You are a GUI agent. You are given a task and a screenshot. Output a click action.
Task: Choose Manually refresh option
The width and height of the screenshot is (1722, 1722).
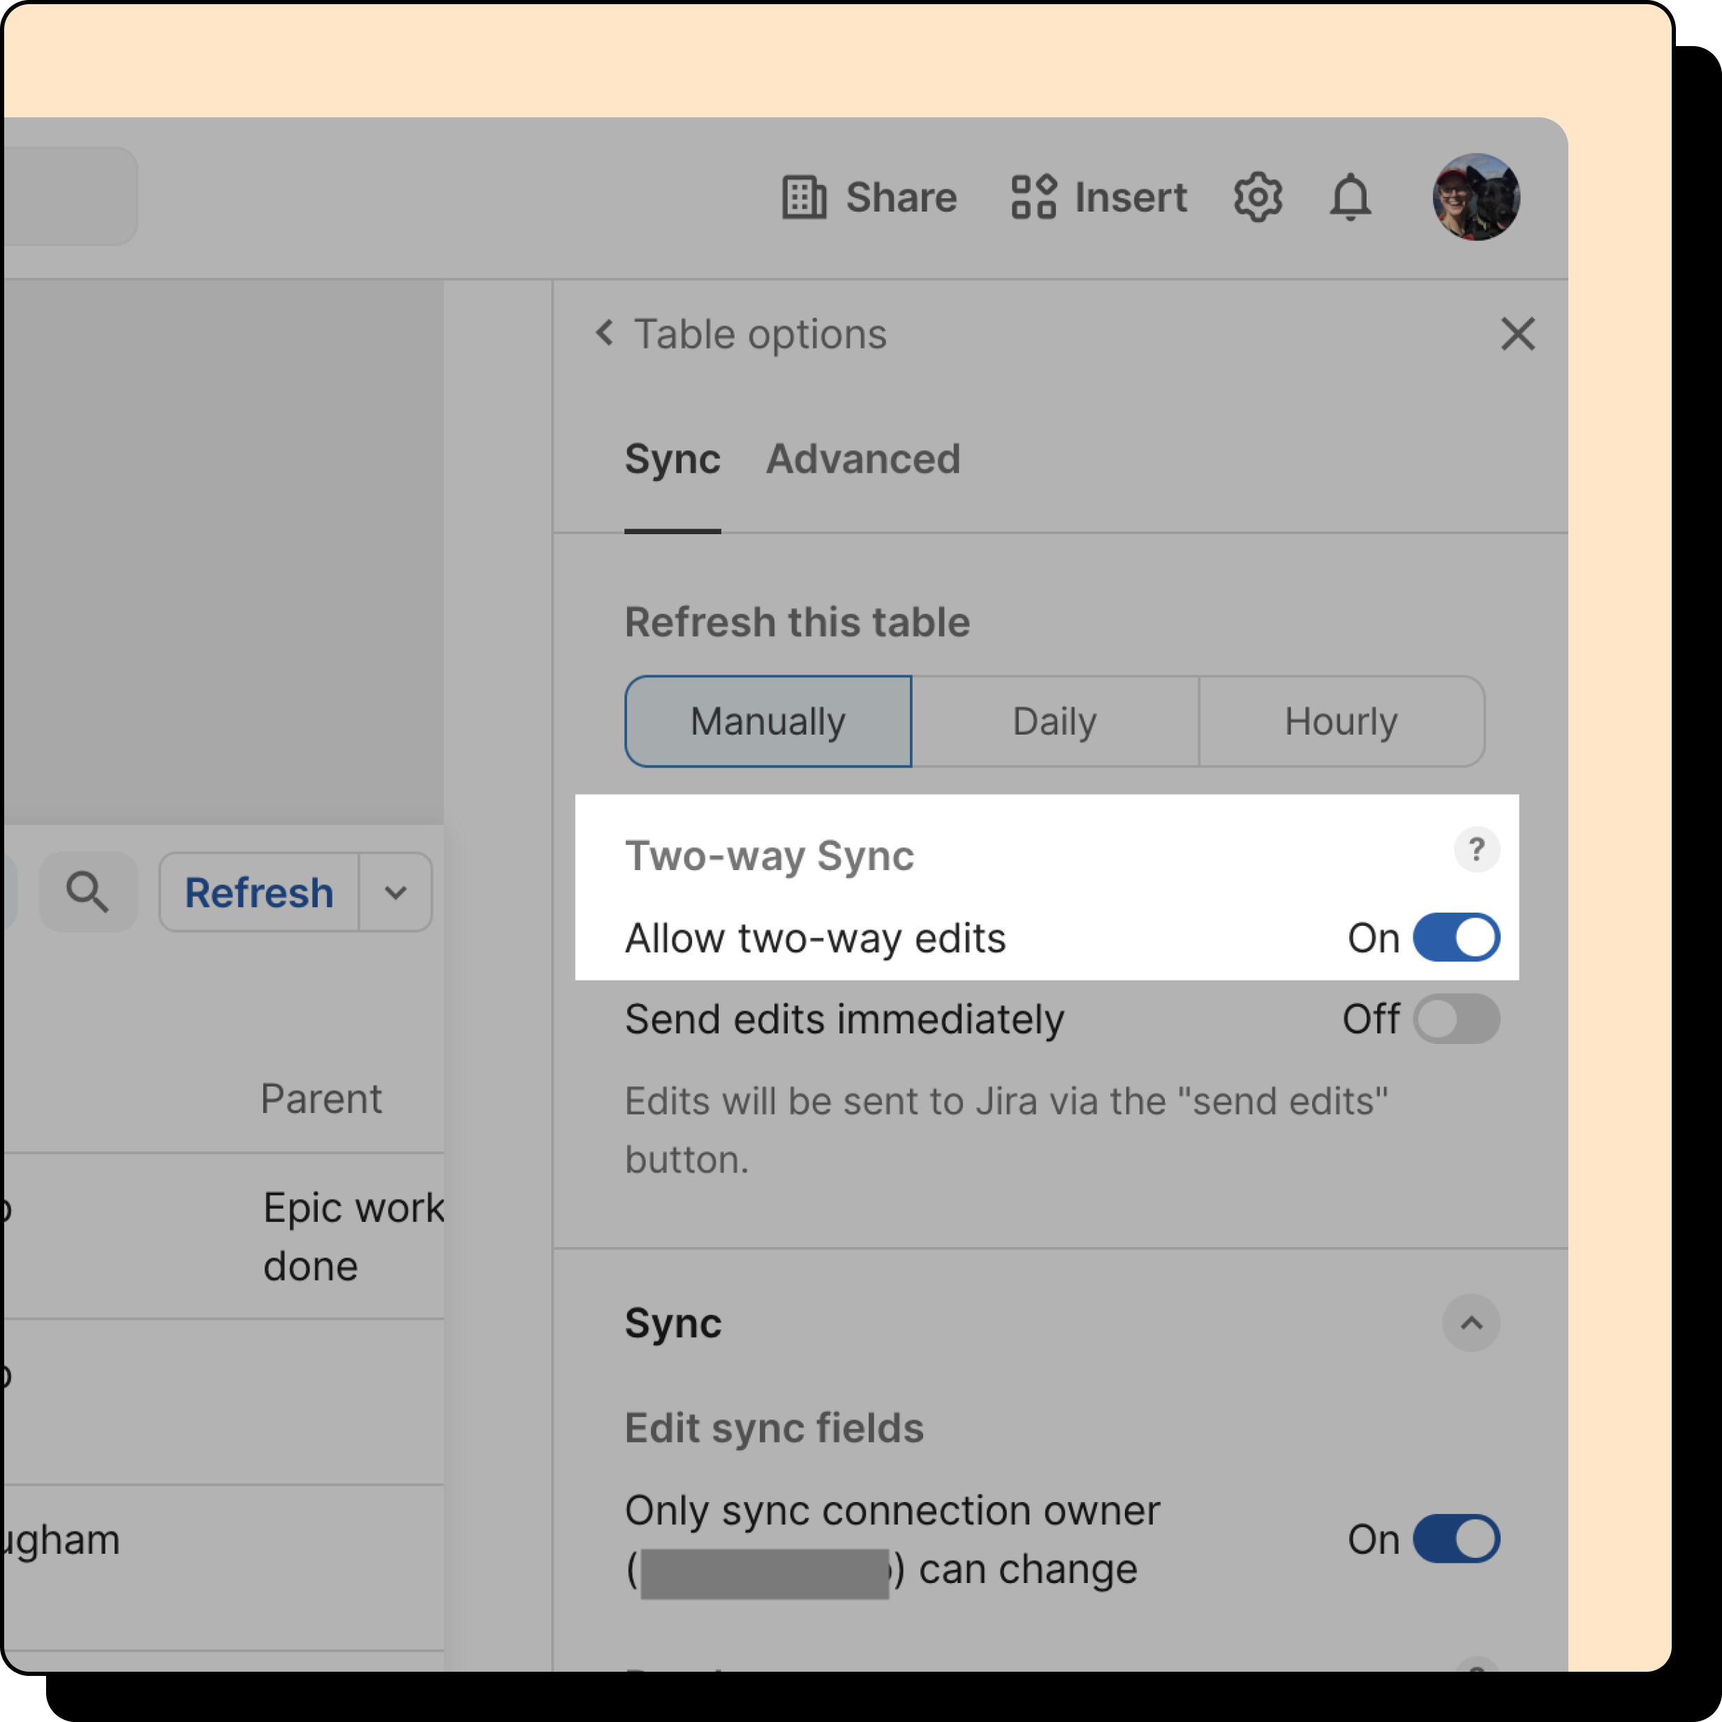[x=767, y=721]
